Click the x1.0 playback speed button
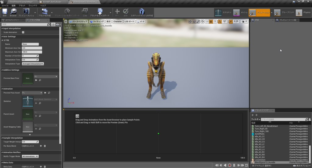The height and width of the screenshot is (168, 312). point(141,22)
